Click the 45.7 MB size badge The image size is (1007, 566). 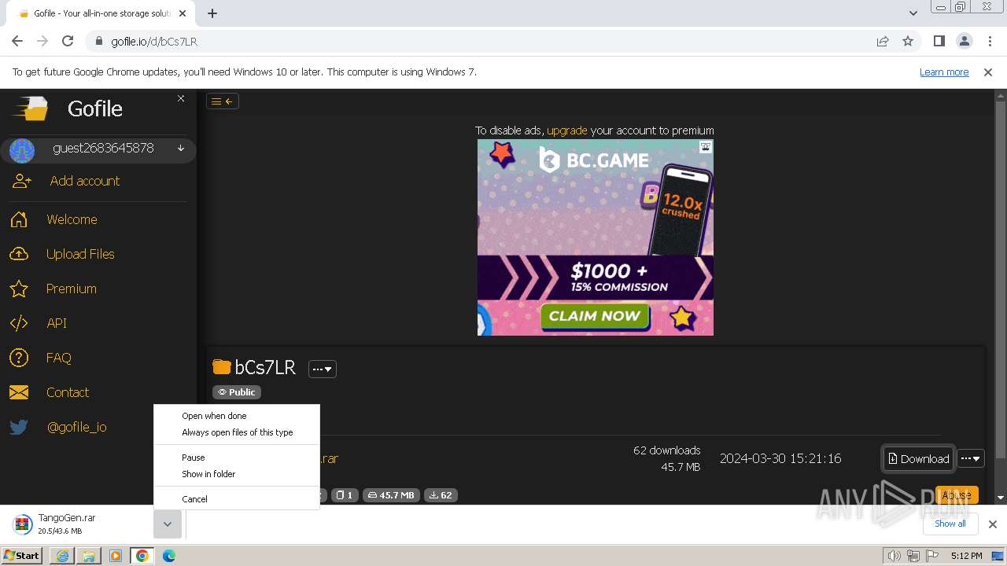391,495
